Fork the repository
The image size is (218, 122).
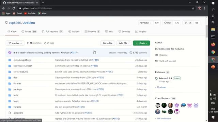click(188, 23)
